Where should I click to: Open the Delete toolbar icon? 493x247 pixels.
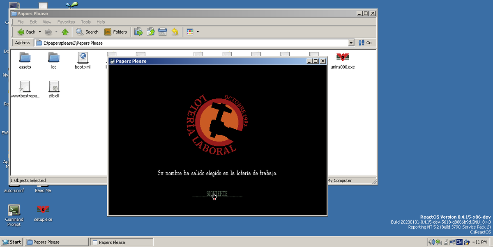click(162, 32)
